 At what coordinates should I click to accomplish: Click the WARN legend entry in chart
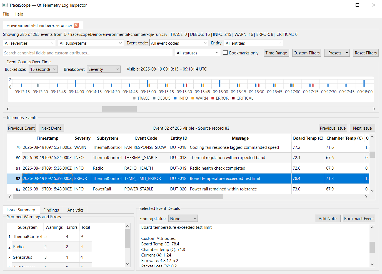[199, 98]
